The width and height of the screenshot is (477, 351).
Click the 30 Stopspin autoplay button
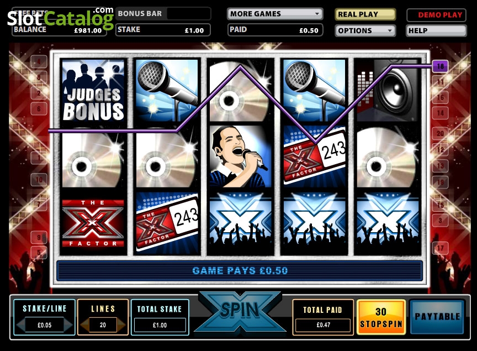(381, 317)
